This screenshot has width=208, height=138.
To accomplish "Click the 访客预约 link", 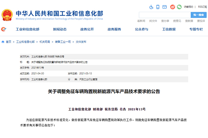I will (x=189, y=7).
